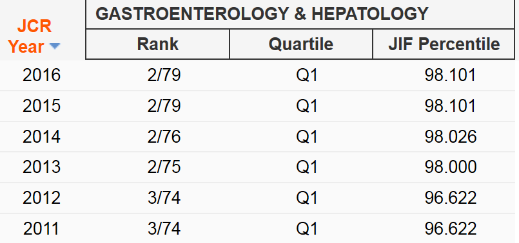Select the 2011 year cell
The image size is (519, 243).
click(42, 228)
